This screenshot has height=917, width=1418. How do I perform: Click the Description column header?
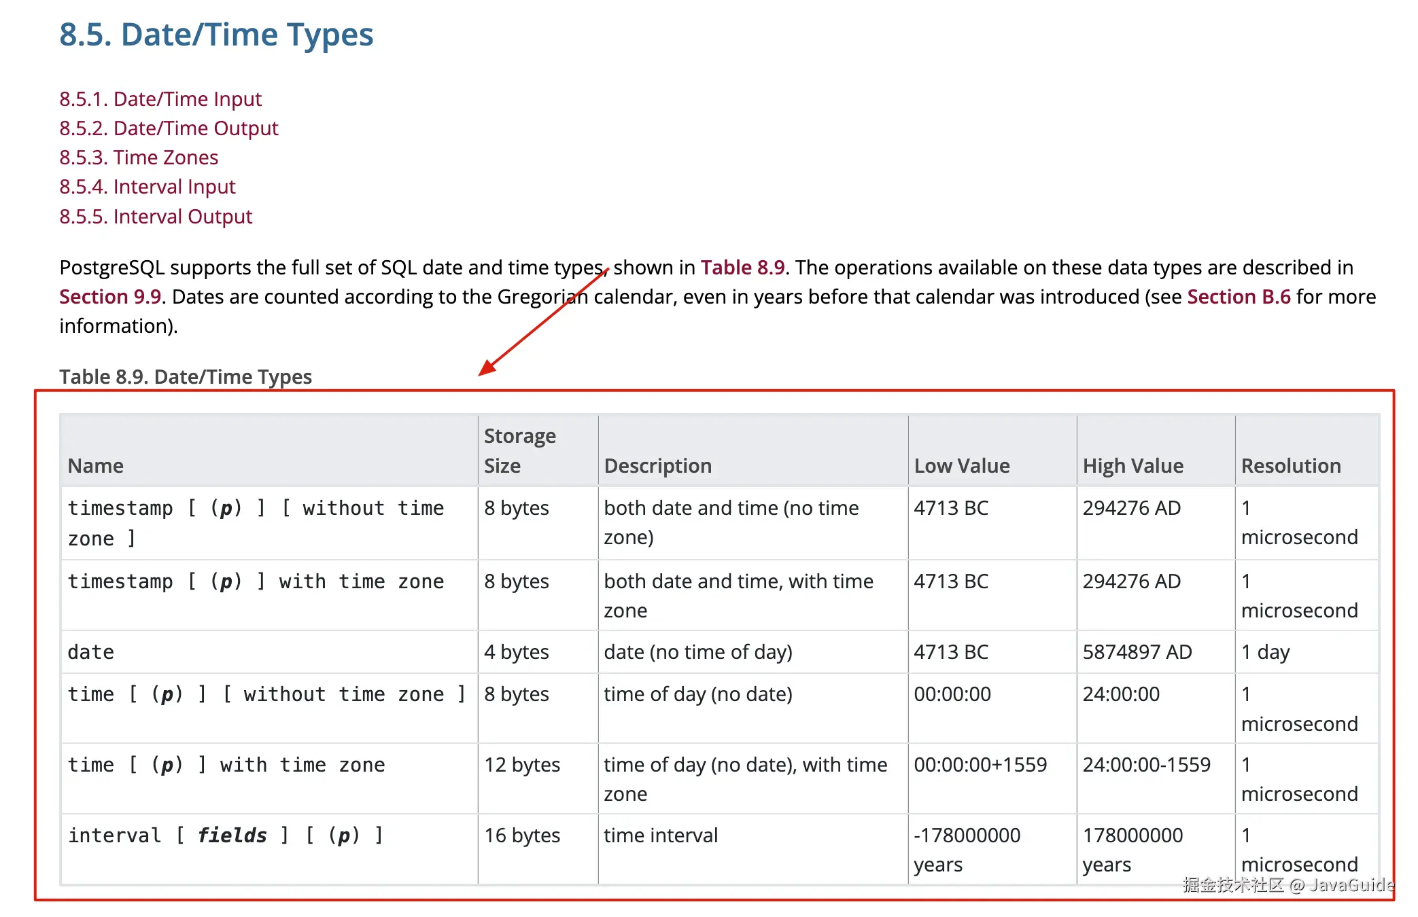point(657,466)
